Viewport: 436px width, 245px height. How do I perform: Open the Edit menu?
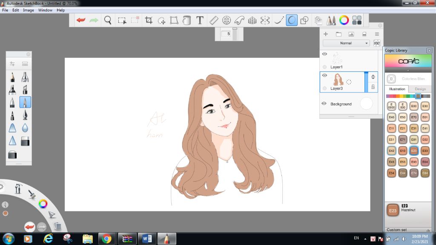pos(16,10)
